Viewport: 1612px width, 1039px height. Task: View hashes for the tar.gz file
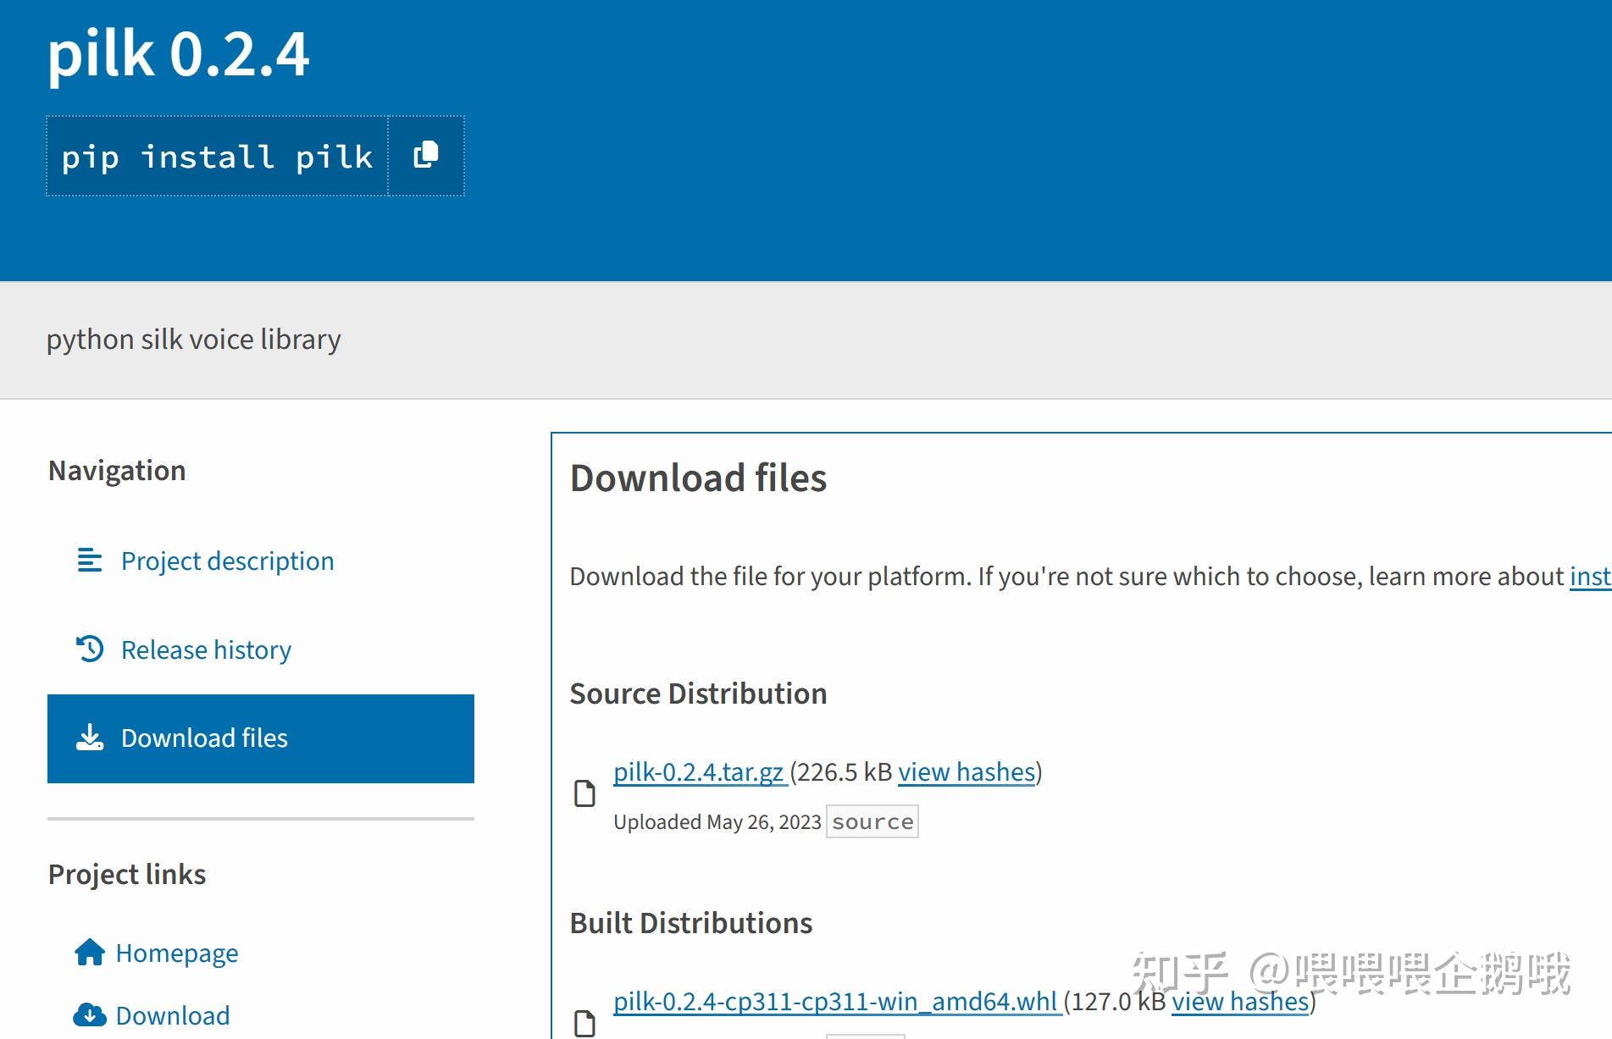tap(967, 772)
